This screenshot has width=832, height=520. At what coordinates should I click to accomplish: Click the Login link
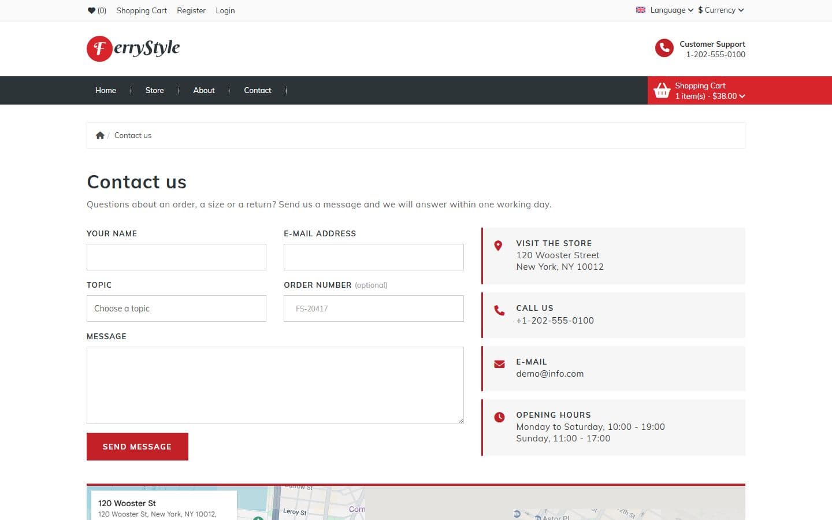coord(225,10)
